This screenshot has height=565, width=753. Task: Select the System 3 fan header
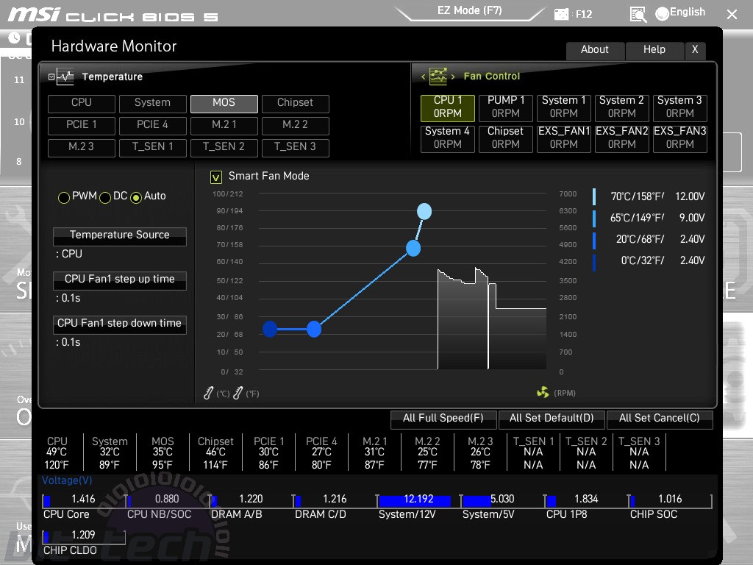point(680,107)
